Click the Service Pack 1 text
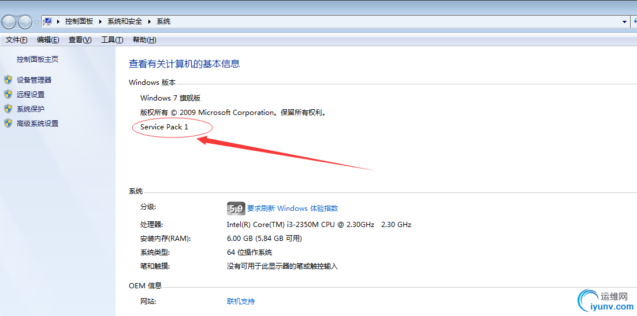The image size is (637, 316). pyautogui.click(x=165, y=127)
